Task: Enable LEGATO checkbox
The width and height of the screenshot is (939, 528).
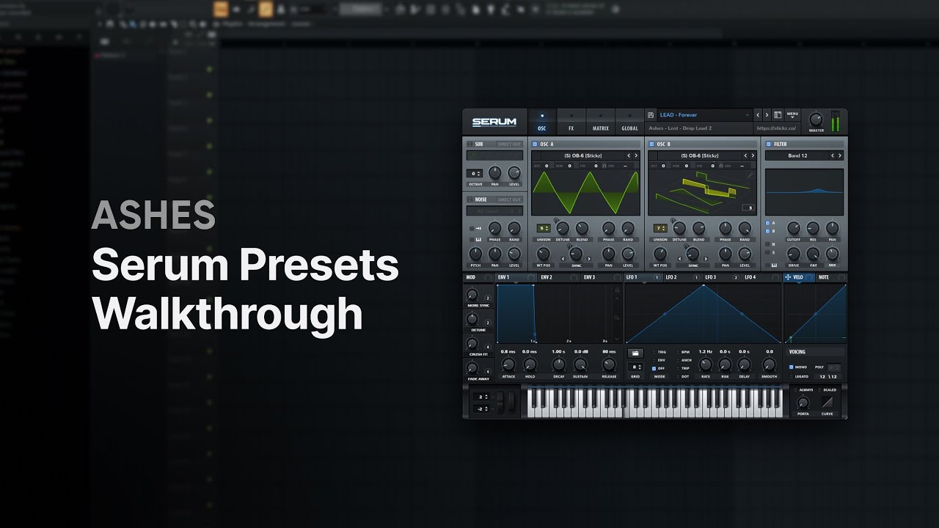Action: tap(791, 376)
